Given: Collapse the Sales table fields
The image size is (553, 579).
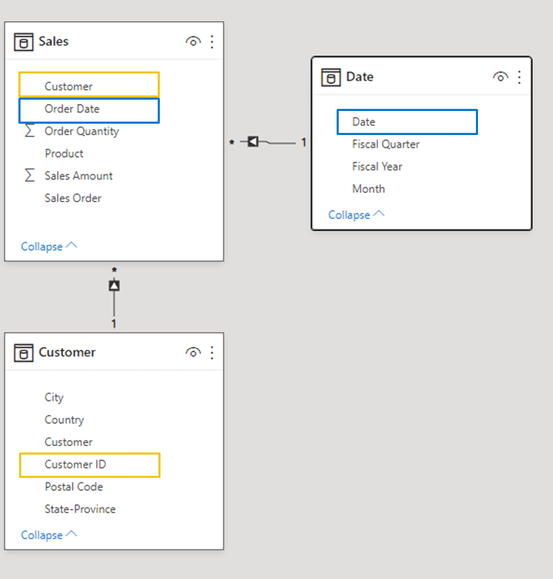Looking at the screenshot, I should (x=49, y=246).
